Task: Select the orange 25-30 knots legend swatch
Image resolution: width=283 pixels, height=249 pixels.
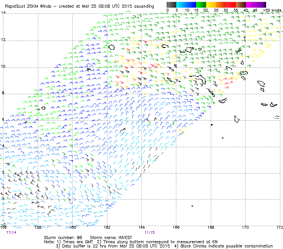Action: (221, 5)
